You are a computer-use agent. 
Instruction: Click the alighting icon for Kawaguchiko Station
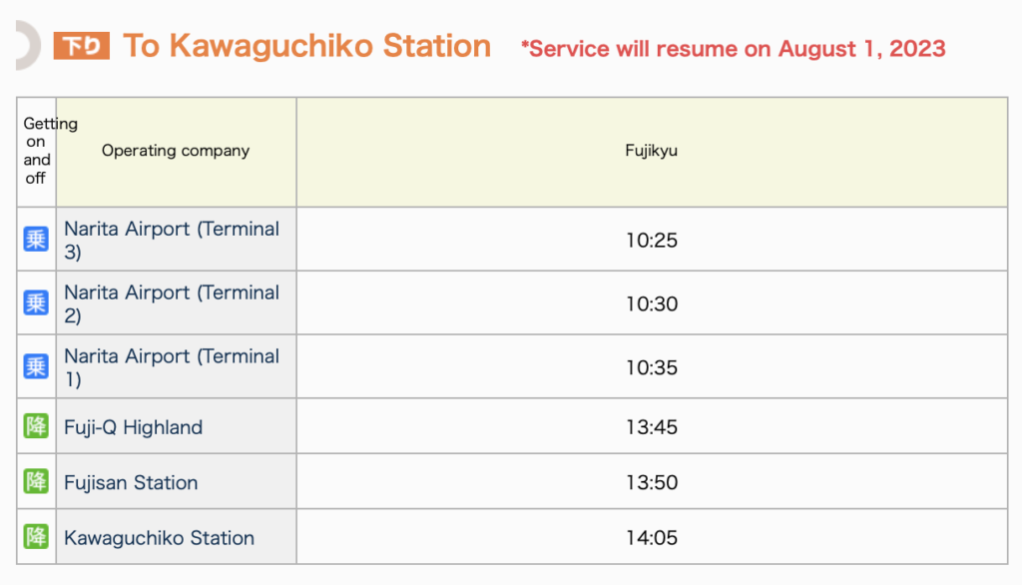tap(36, 537)
